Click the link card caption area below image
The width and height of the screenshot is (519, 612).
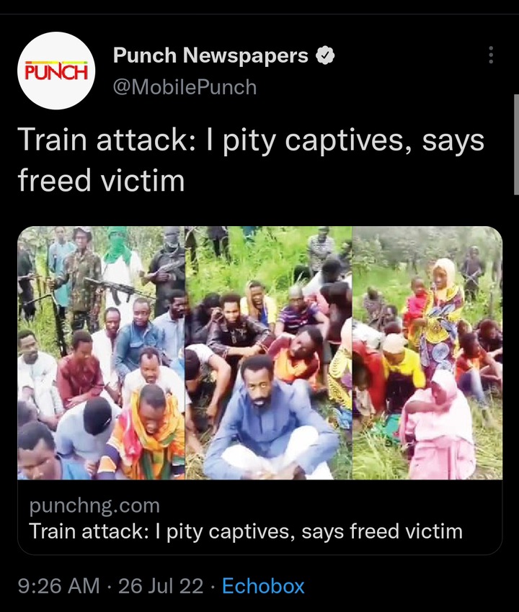(260, 517)
